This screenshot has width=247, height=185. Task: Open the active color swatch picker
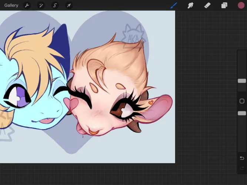click(x=241, y=5)
